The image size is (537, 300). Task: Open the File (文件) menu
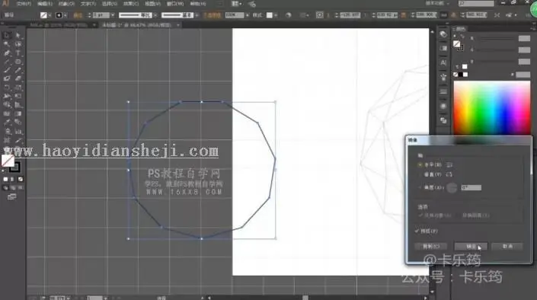pos(24,4)
